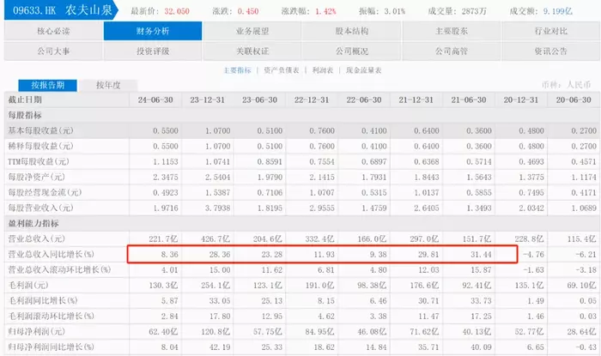This screenshot has width=601, height=356.
Task: Select the 关联权证 tab
Action: [252, 51]
